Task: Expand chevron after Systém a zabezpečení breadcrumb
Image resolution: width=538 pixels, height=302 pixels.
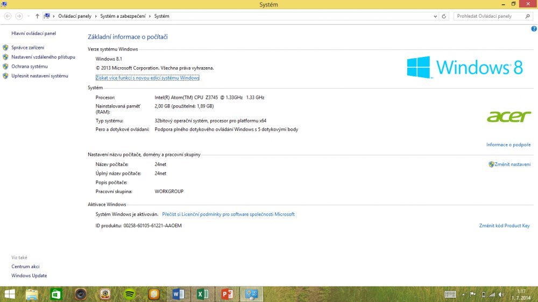Action: click(150, 16)
